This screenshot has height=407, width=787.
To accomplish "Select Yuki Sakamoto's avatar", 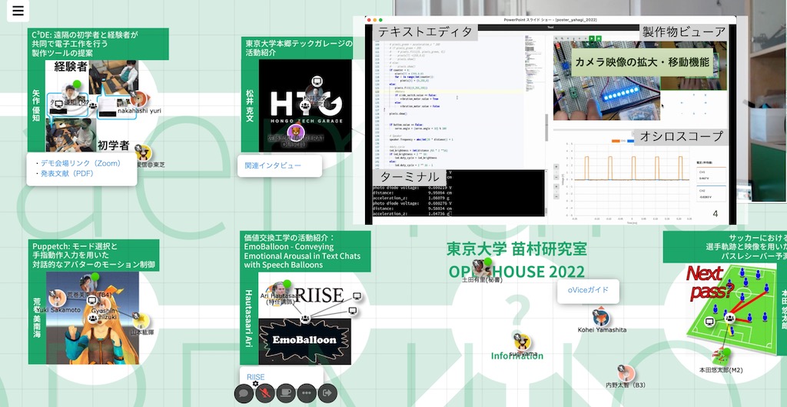I will (x=58, y=299).
